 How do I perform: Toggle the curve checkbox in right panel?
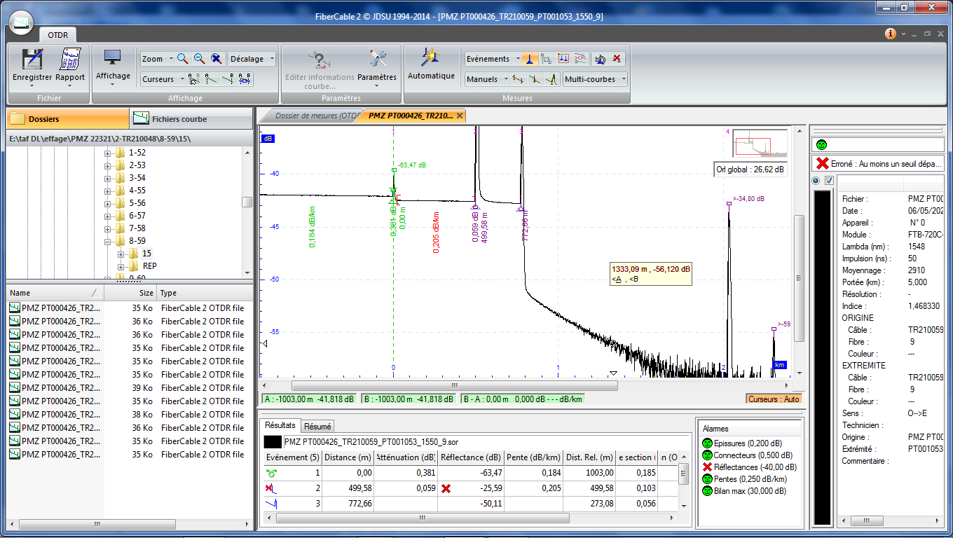coord(829,181)
